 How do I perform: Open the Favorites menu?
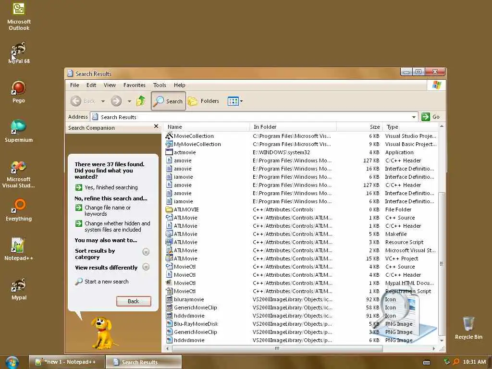tap(135, 85)
